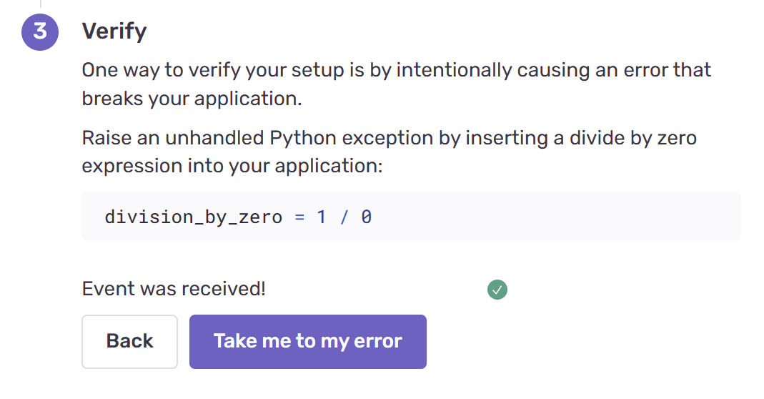Click the sentence starting One way to verify
Screen dimensions: 764x399
coord(396,84)
